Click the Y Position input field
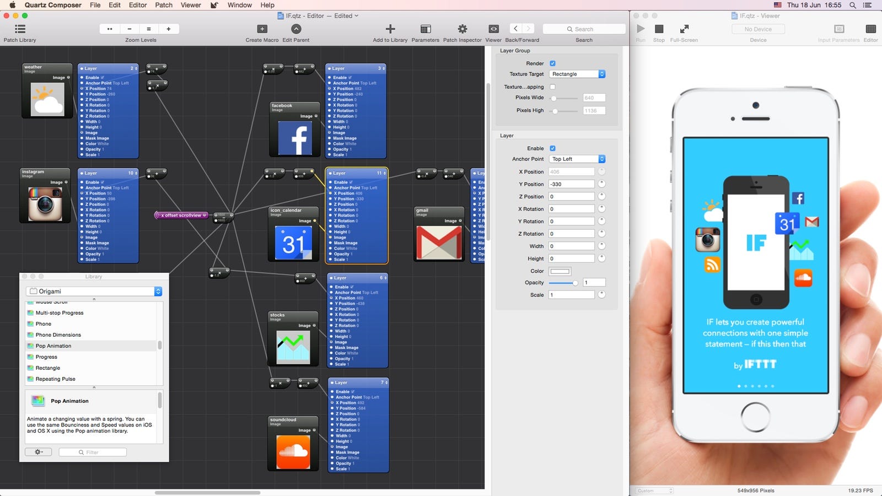882x496 pixels. 572,184
